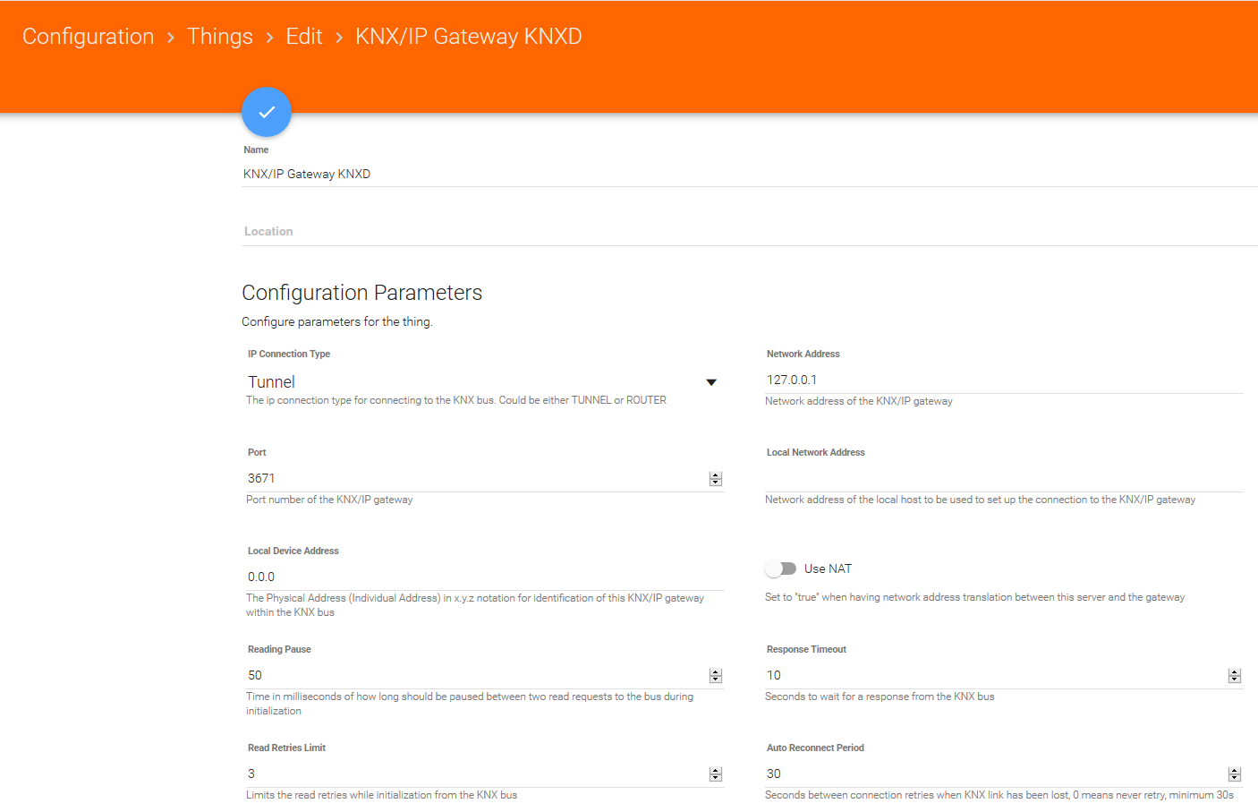The image size is (1258, 812).
Task: Click KNX/IP Gateway KNXD breadcrumb title
Action: [469, 37]
